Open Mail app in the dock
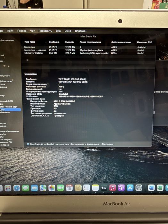The image size is (168, 224). pyautogui.click(x=34, y=188)
